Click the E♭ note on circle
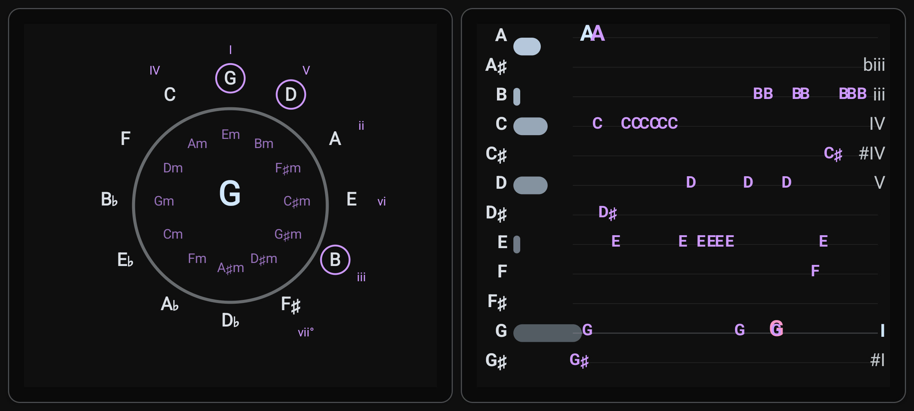This screenshot has width=914, height=411. click(x=125, y=260)
